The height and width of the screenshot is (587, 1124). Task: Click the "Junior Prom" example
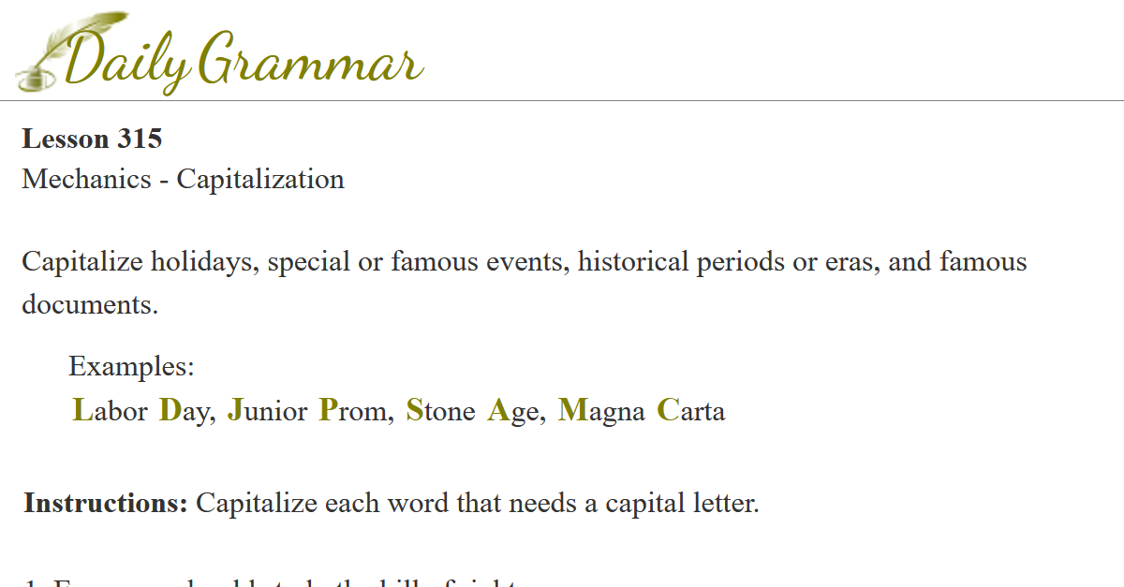click(310, 410)
